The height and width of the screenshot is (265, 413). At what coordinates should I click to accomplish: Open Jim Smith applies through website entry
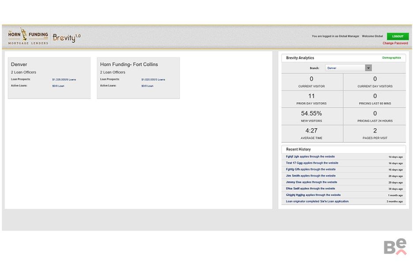[x=311, y=176]
